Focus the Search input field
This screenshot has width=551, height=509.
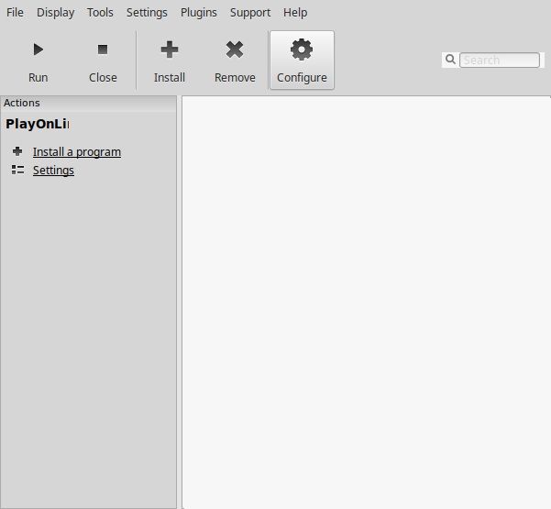tap(500, 61)
